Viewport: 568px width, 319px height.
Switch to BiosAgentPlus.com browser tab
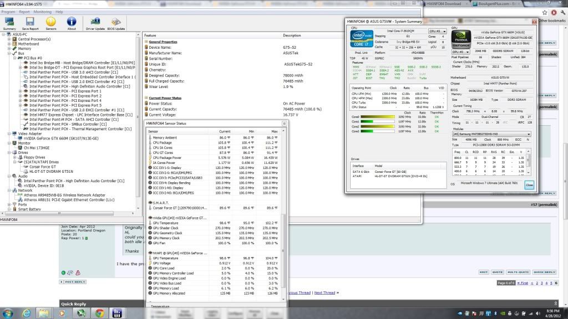[496, 4]
